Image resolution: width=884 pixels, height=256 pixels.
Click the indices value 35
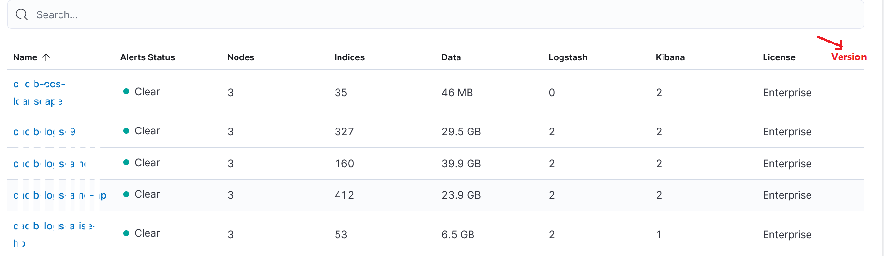(341, 93)
